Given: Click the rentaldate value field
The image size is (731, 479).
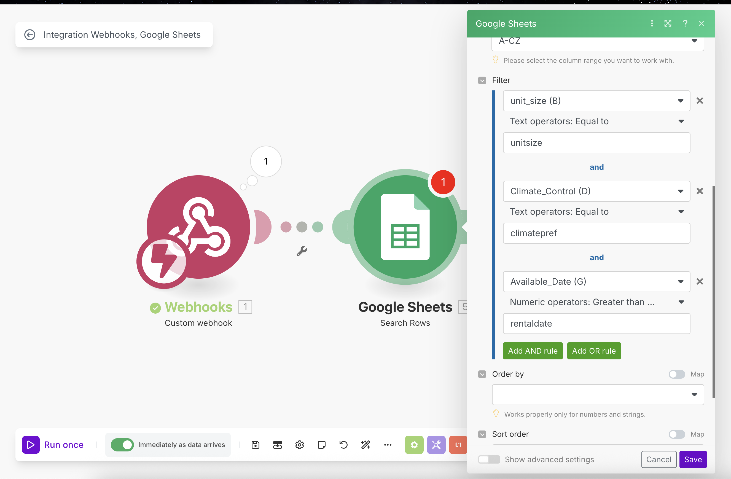Looking at the screenshot, I should [596, 323].
